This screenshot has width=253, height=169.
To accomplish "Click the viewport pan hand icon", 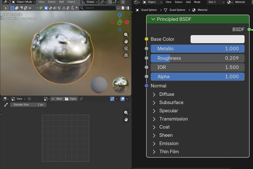I will [126, 42].
